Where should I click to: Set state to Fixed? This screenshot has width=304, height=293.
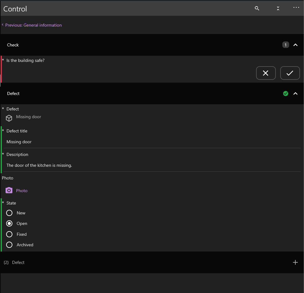point(9,234)
